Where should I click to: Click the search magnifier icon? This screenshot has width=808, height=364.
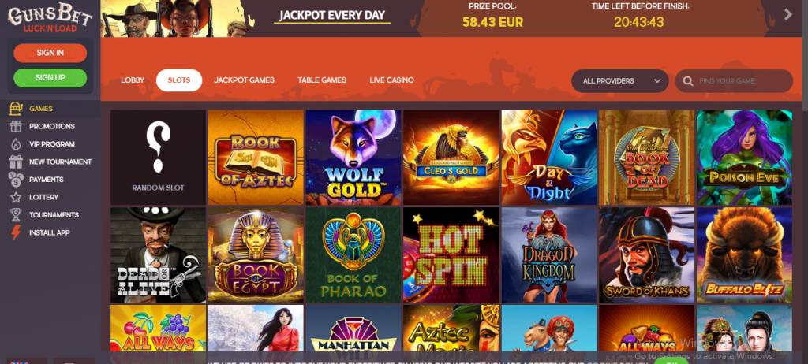pos(688,81)
